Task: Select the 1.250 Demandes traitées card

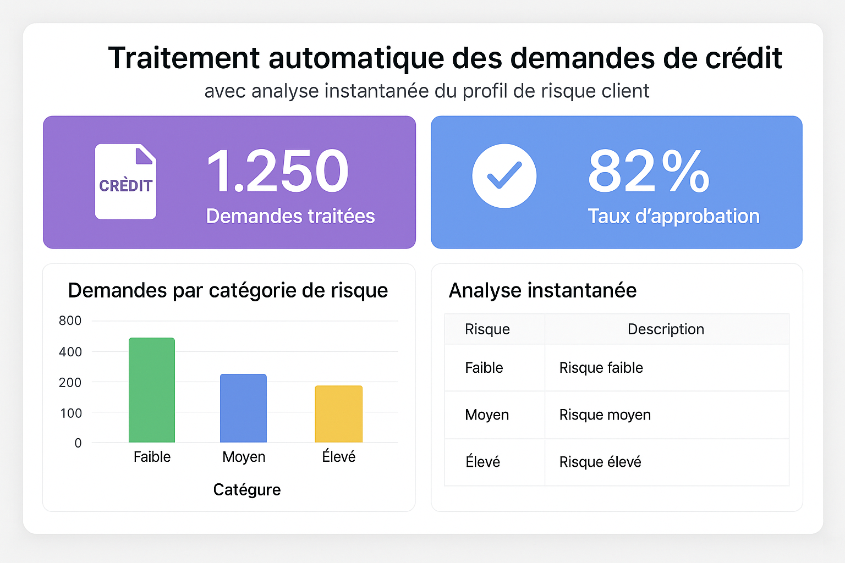Action: point(229,182)
